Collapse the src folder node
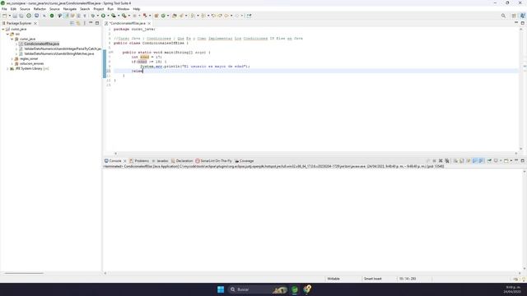 (x=7, y=35)
